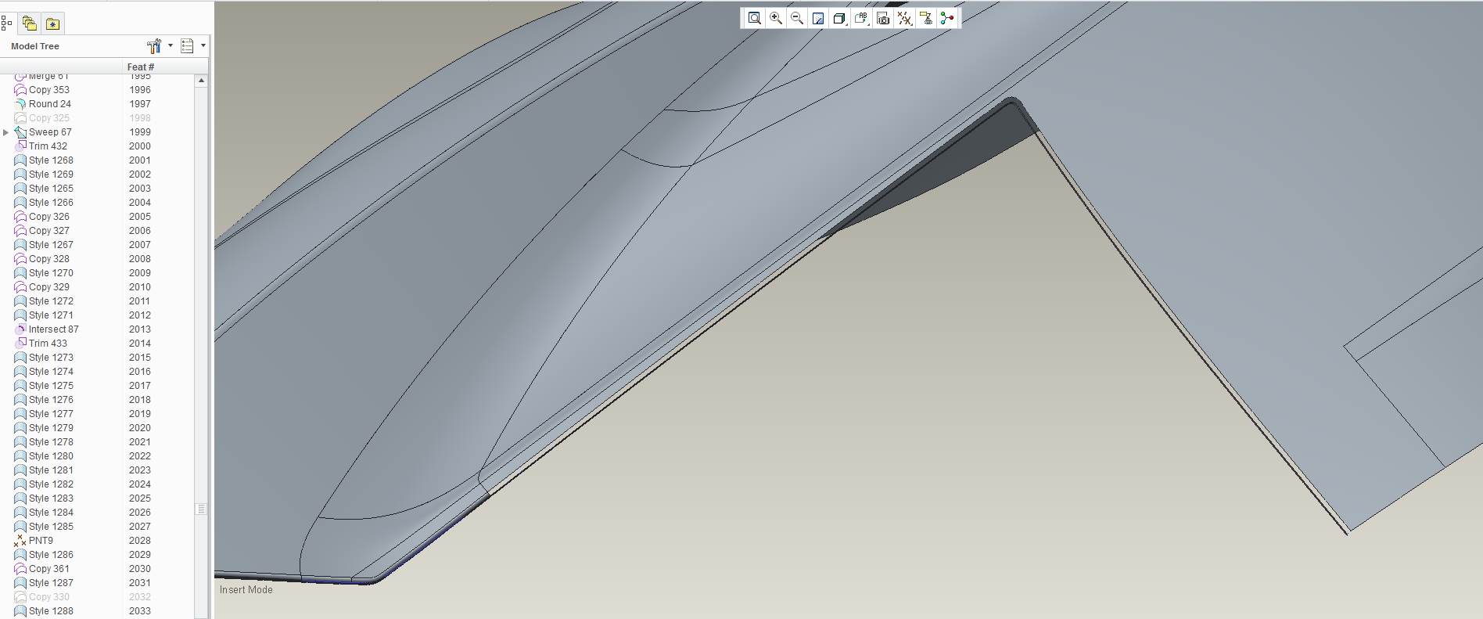
Task: Open the Show dropdown arrow beside list icon
Action: tap(203, 45)
